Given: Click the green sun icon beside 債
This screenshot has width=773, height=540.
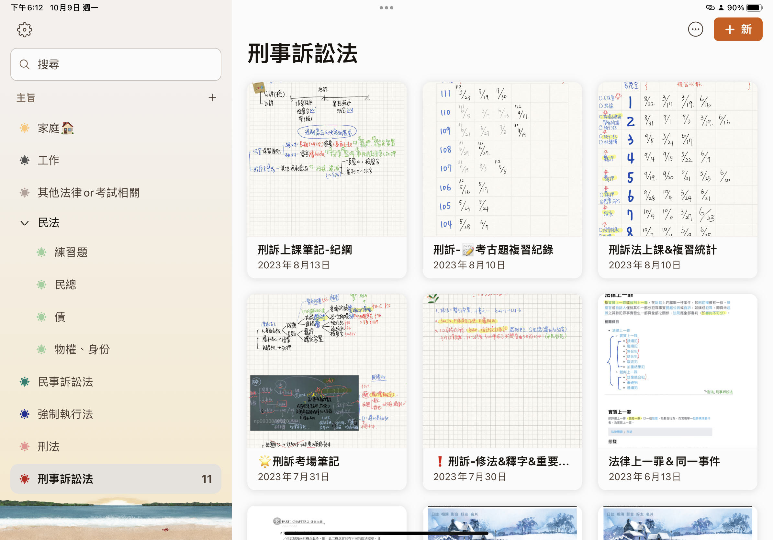Looking at the screenshot, I should pos(41,317).
